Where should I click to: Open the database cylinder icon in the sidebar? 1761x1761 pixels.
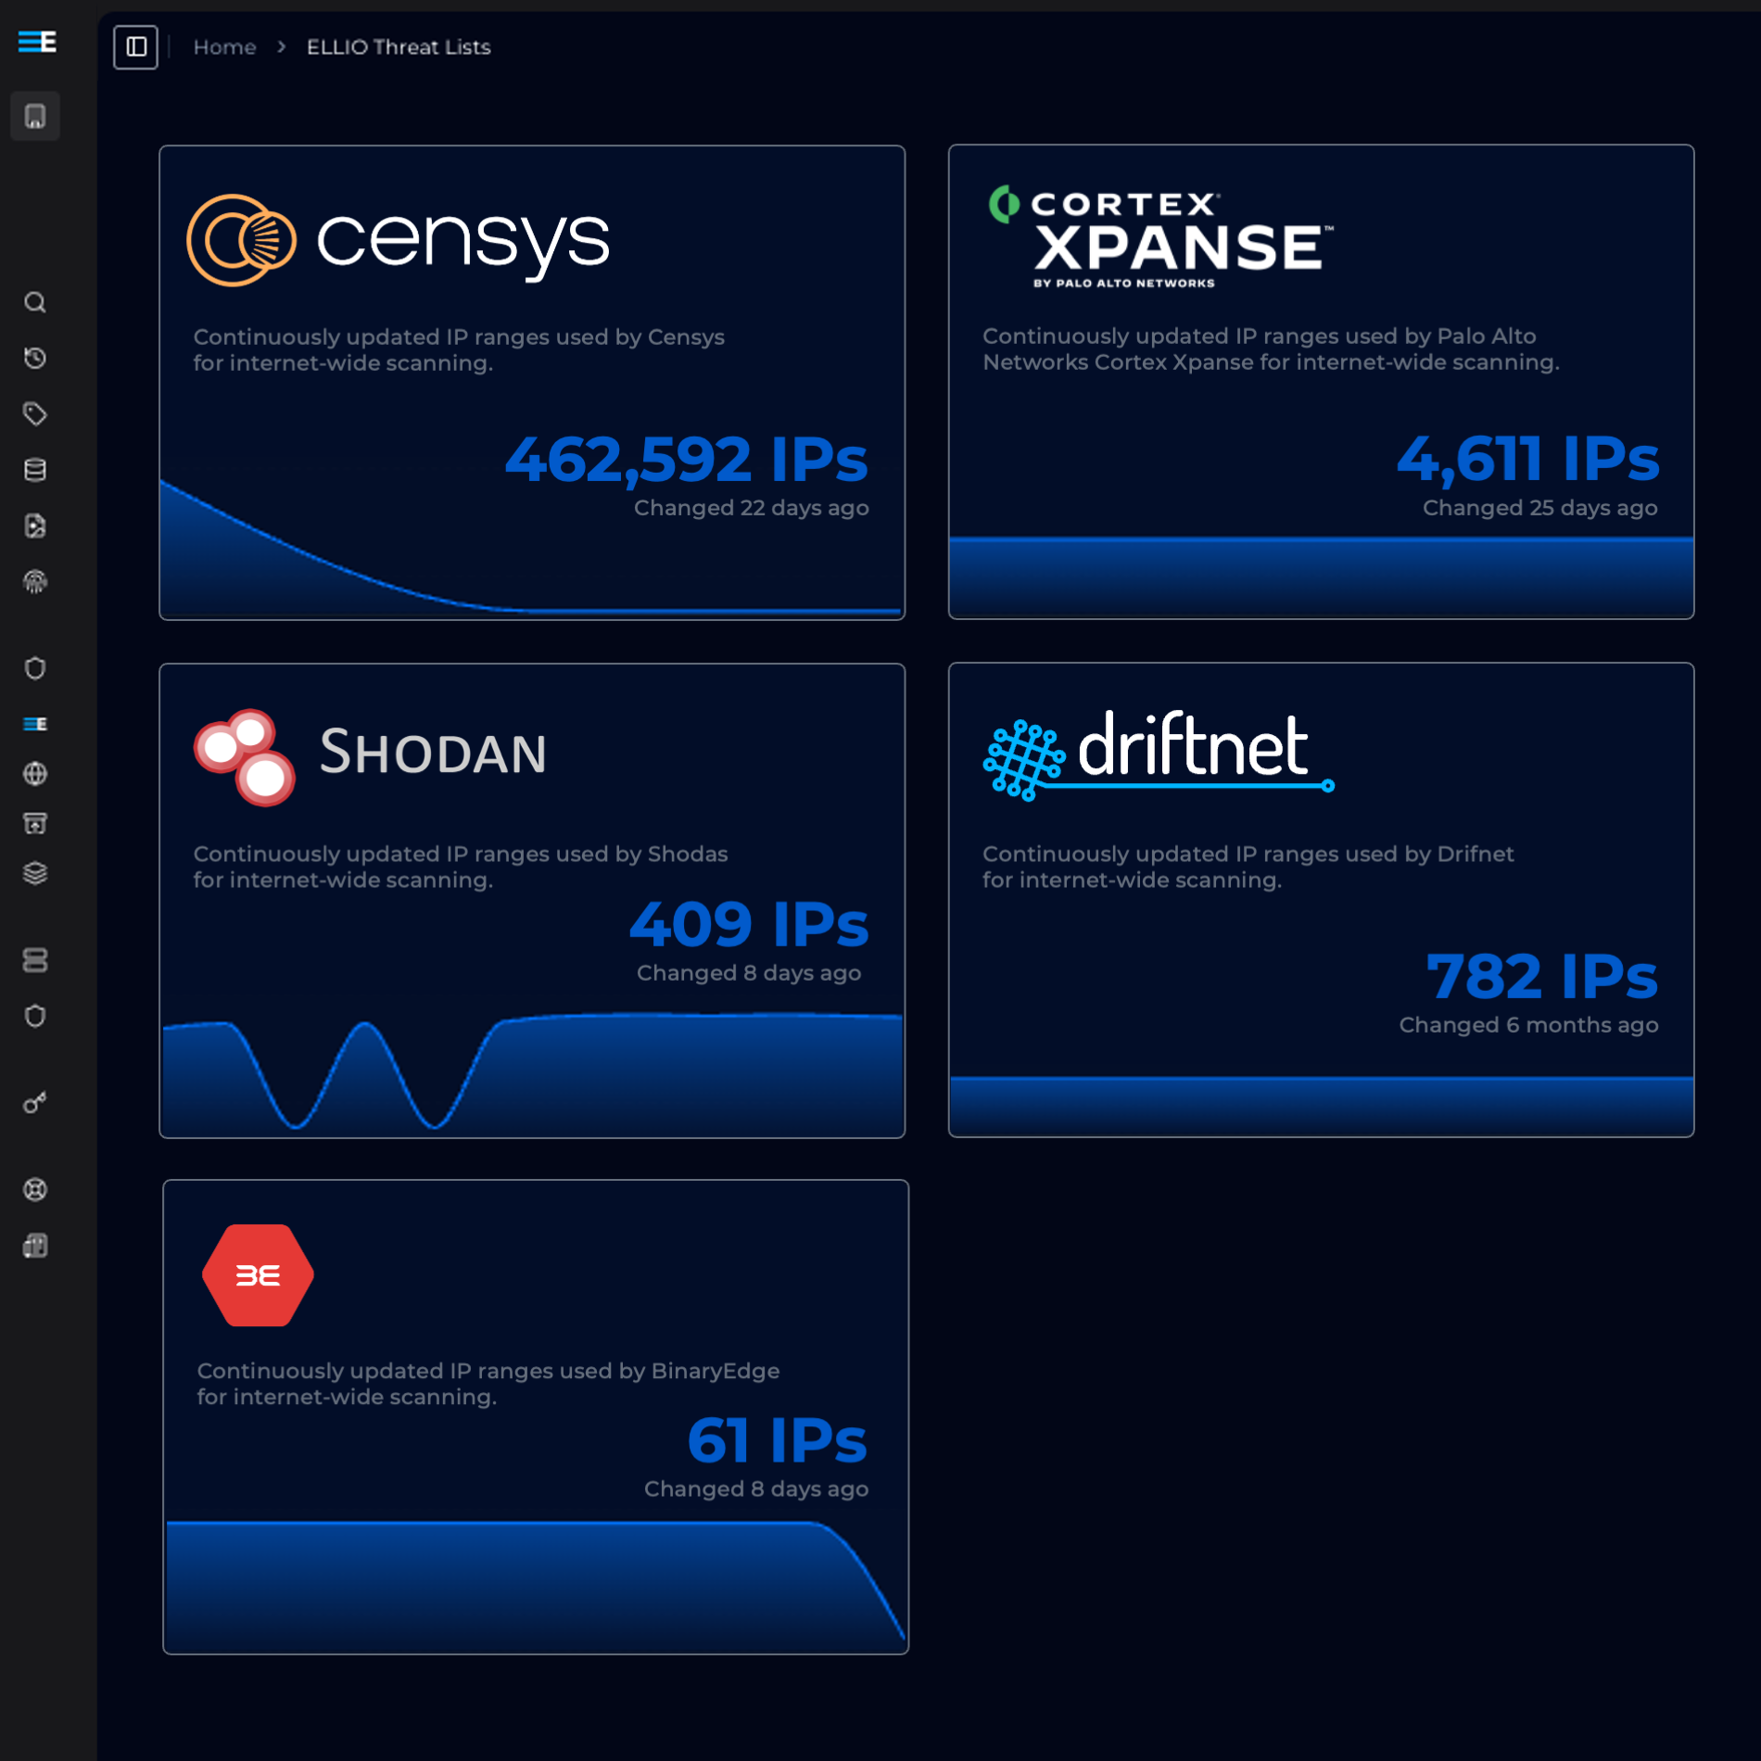[x=35, y=470]
